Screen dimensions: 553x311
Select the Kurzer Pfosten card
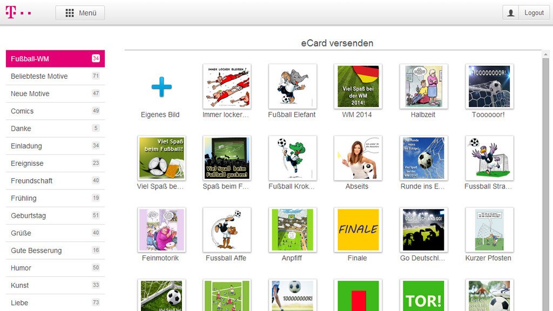[x=489, y=229]
